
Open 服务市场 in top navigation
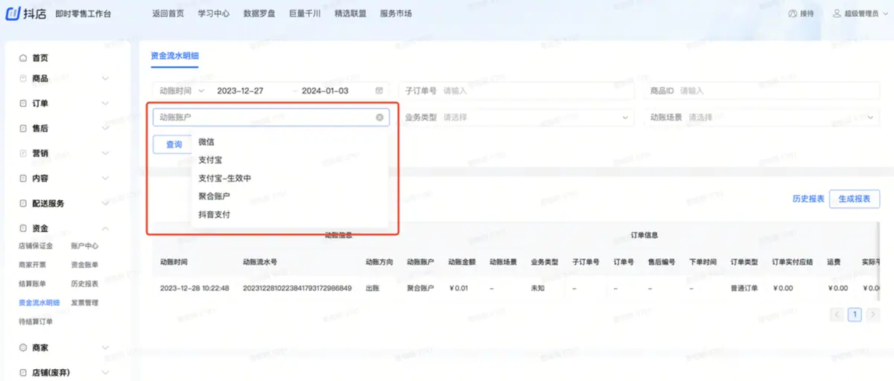[396, 13]
